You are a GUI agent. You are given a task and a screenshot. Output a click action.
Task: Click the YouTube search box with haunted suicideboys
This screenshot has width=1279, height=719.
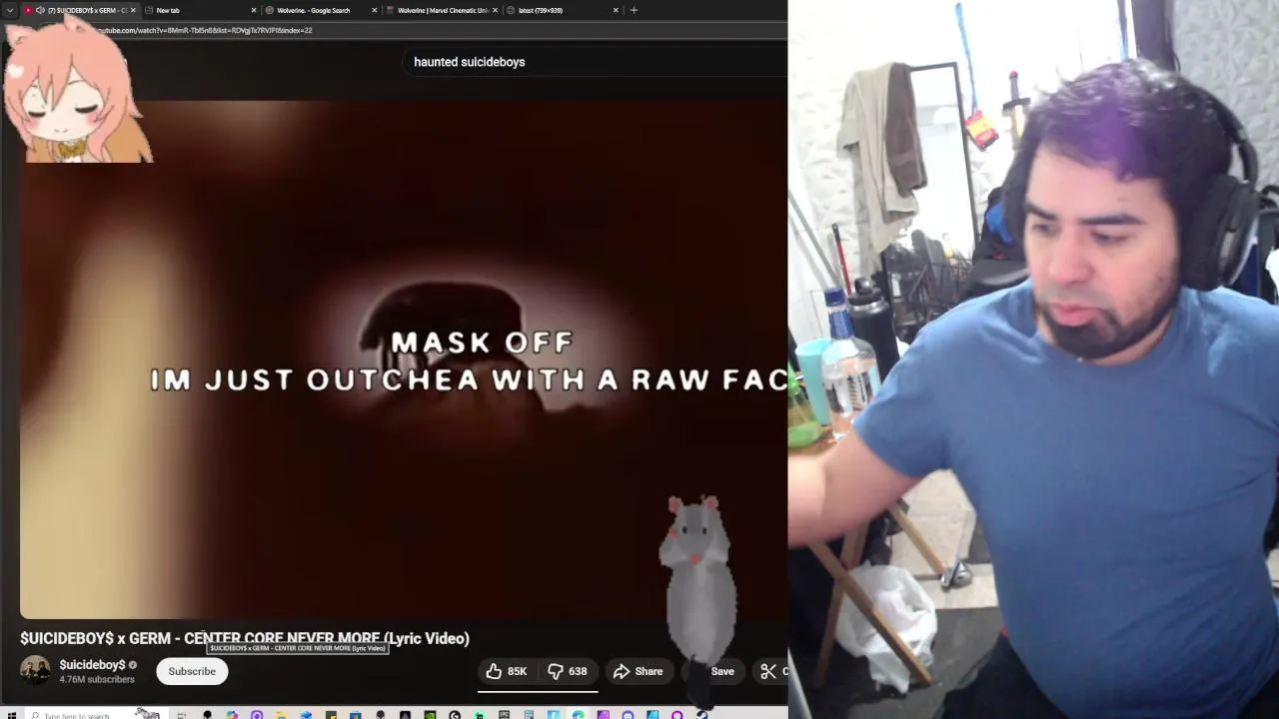point(595,62)
